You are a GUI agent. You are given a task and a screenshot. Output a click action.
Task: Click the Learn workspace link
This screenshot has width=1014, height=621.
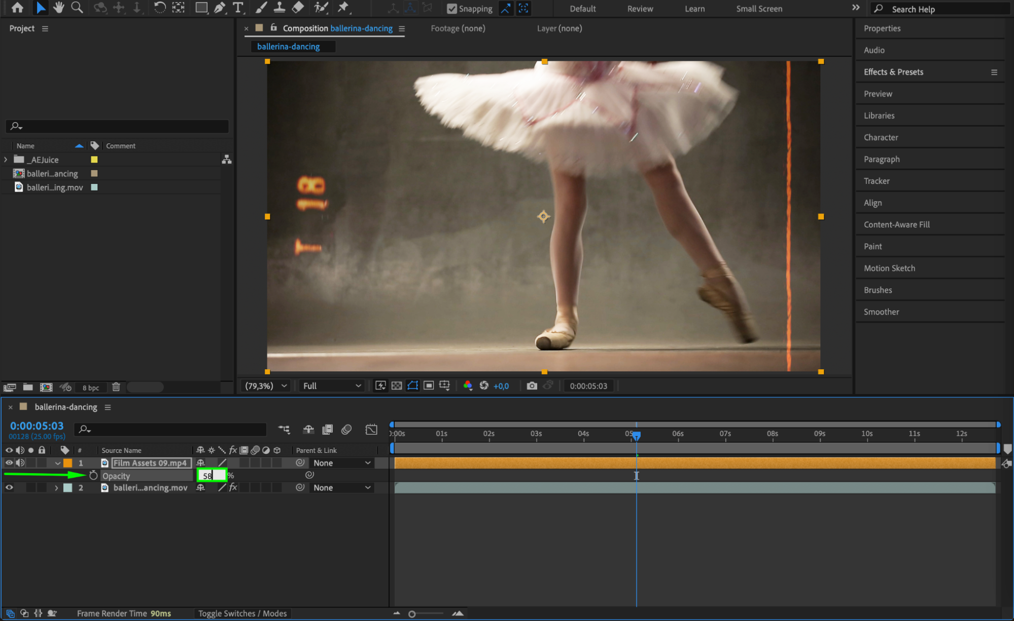point(694,9)
